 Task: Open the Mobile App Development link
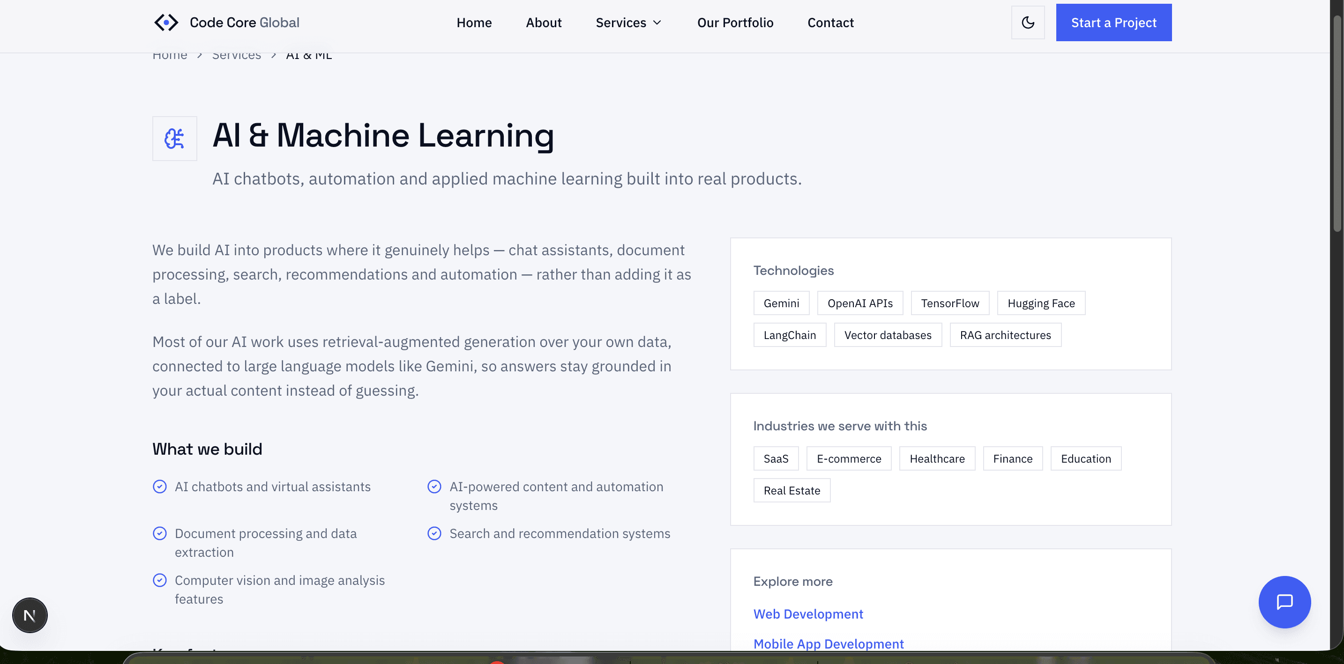829,644
